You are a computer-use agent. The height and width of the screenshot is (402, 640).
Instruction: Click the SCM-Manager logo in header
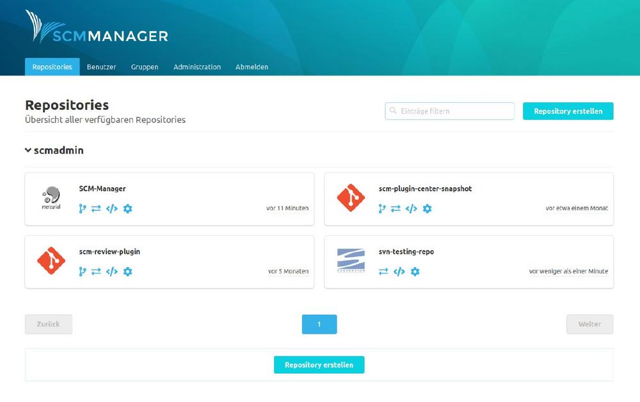point(97,28)
